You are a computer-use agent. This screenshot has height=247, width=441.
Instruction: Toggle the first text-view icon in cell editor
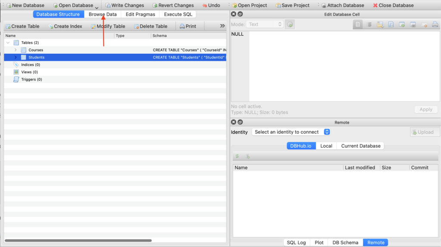tap(357, 25)
